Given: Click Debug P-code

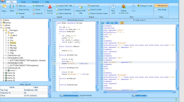Looking at the screenshot, I should point(145,6).
